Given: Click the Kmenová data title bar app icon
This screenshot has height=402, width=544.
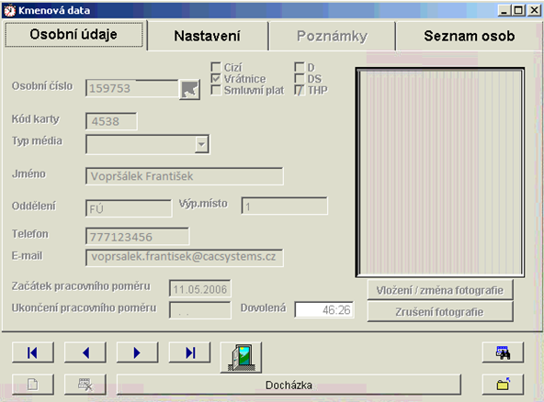Looking at the screenshot, I should click(10, 11).
